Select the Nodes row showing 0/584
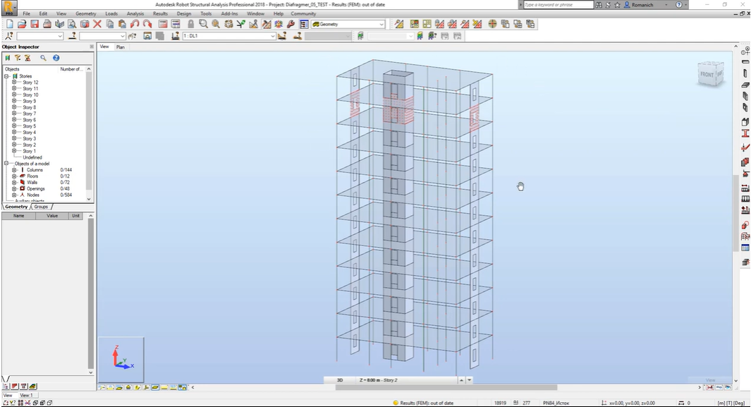Screen dimensions: 751x407 pyautogui.click(x=46, y=195)
